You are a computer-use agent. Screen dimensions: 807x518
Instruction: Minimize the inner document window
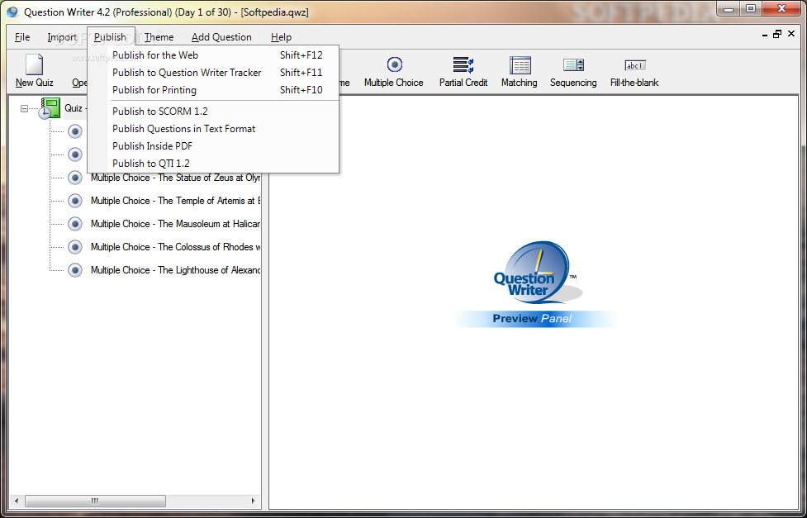(764, 35)
